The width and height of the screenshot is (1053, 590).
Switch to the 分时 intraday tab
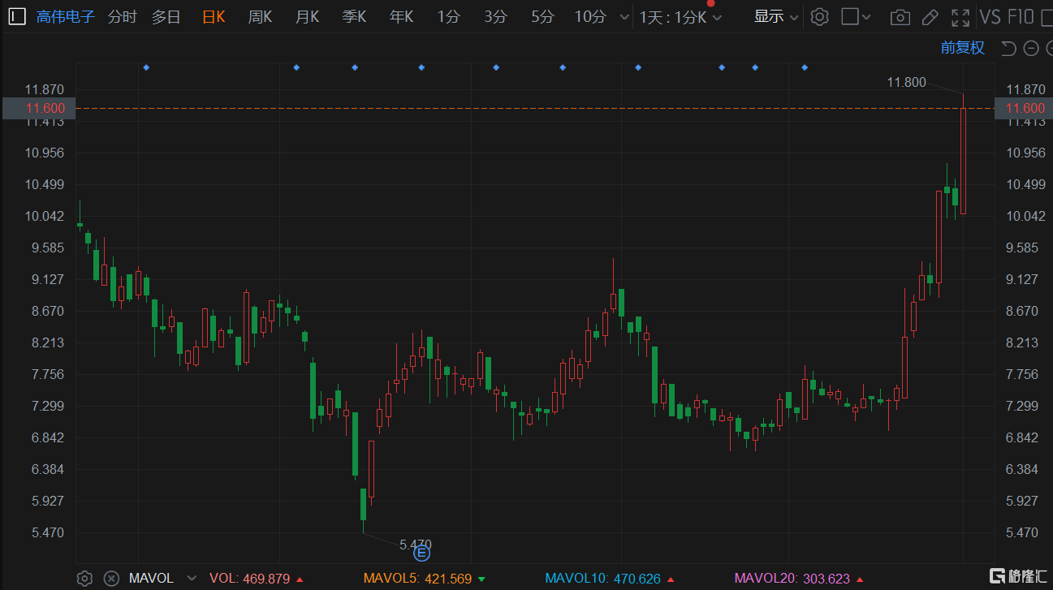[122, 16]
